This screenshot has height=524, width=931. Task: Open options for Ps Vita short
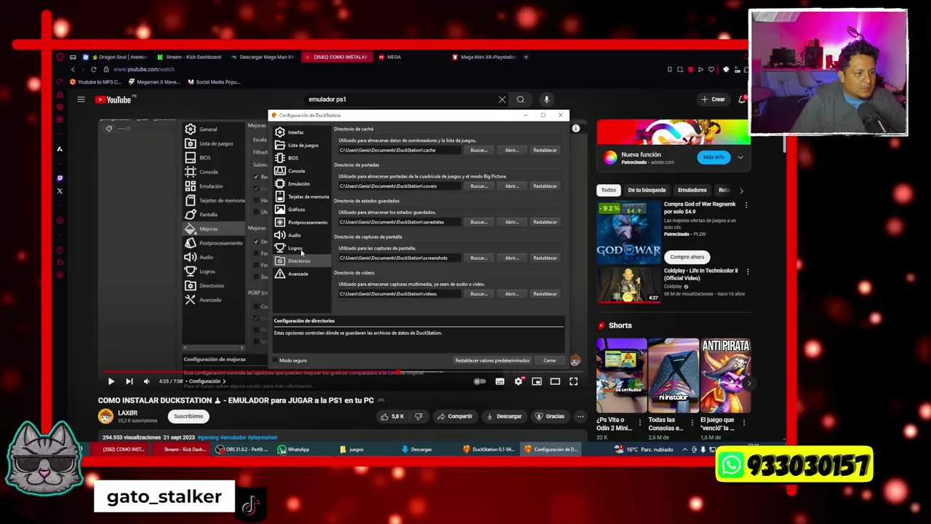coord(641,421)
